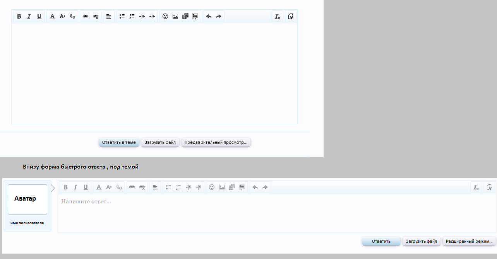Toggle underline in the quick reply toolbar
The width and height of the screenshot is (497, 259).
[86, 187]
